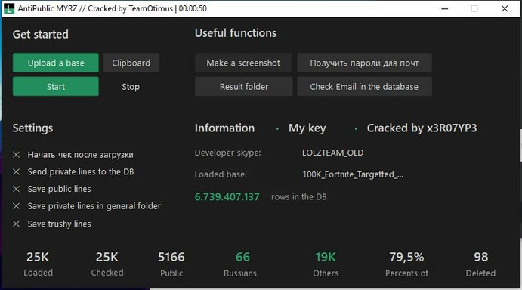Click the Get started heading

point(41,34)
